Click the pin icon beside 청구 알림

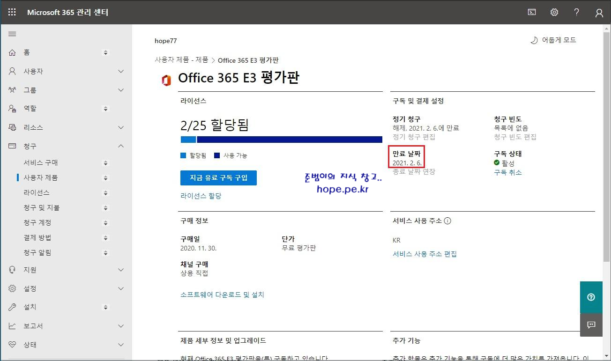pyautogui.click(x=105, y=253)
